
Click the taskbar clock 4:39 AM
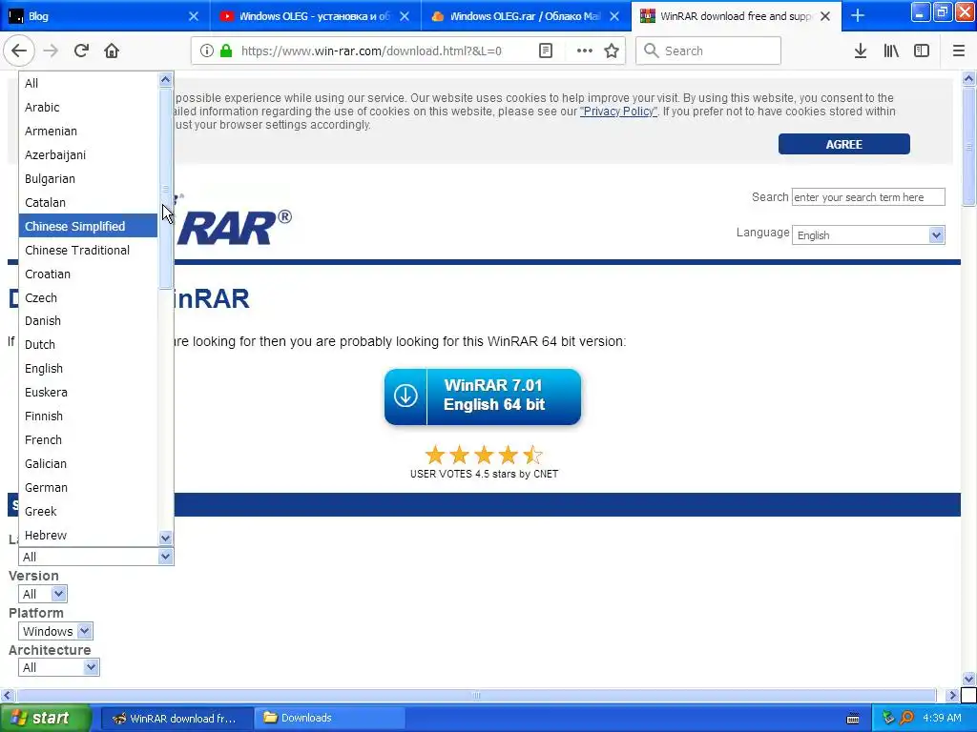click(942, 718)
